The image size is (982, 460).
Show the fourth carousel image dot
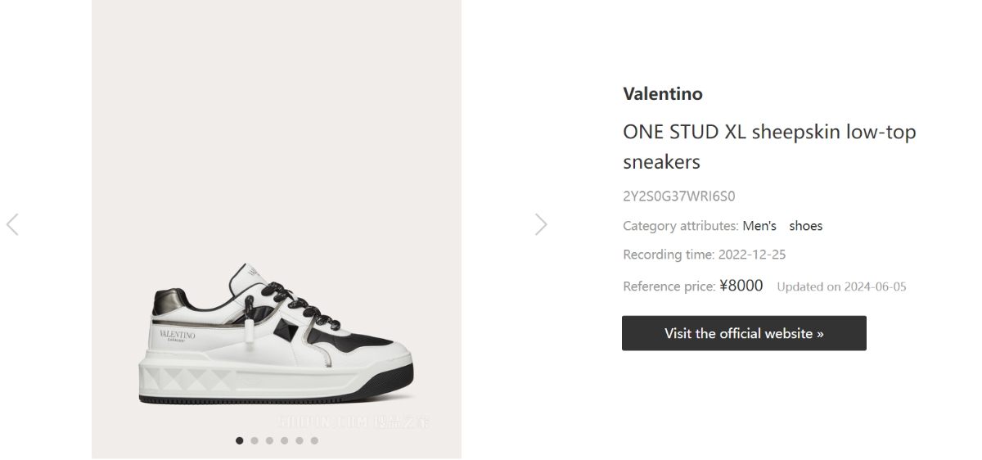coord(284,440)
